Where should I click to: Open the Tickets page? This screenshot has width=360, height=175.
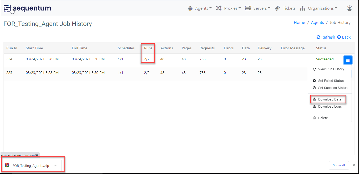tap(285, 8)
